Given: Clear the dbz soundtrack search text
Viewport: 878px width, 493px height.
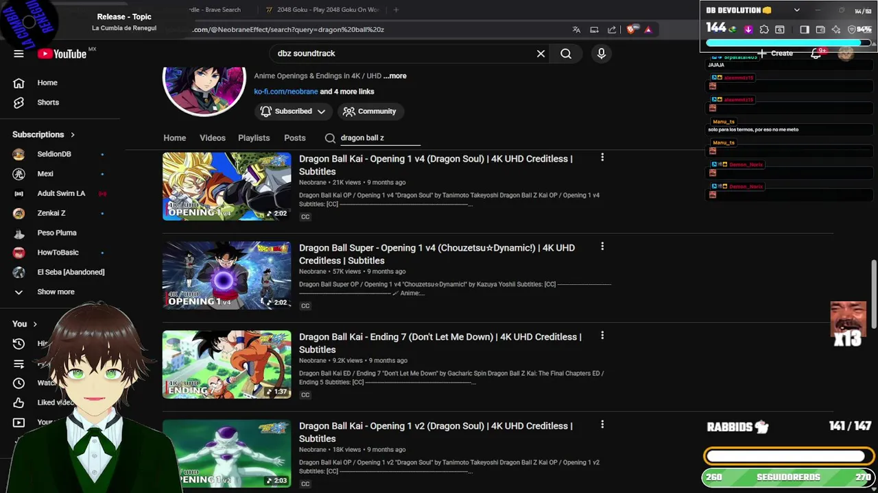Looking at the screenshot, I should [x=541, y=53].
